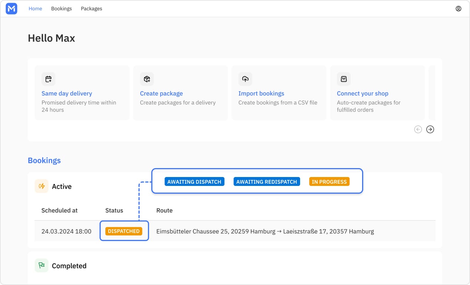Click the IN PROGRESS status badge
Screen dimensions: 470x285
[x=329, y=182]
